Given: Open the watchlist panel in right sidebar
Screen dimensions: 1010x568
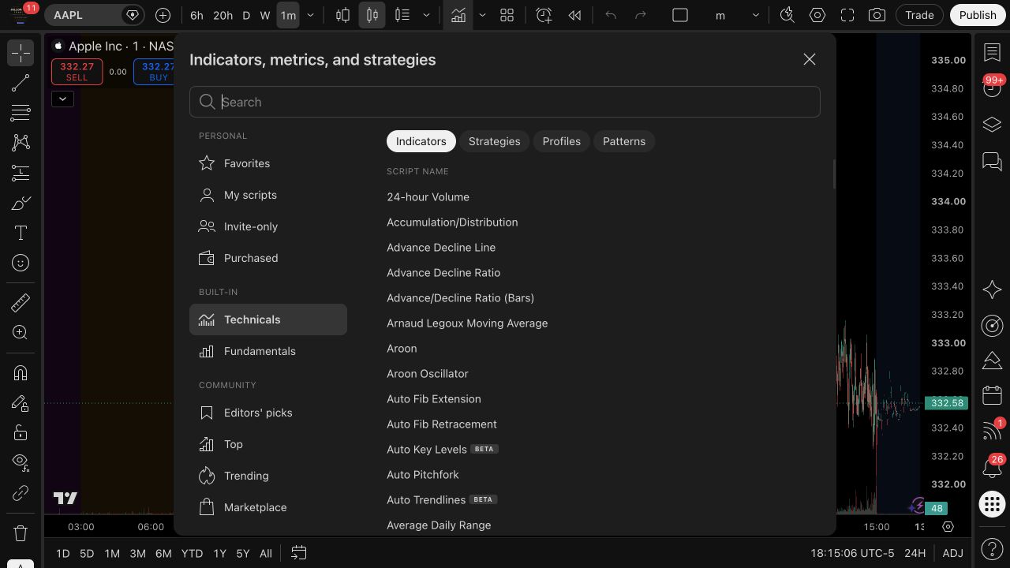Looking at the screenshot, I should (992, 53).
